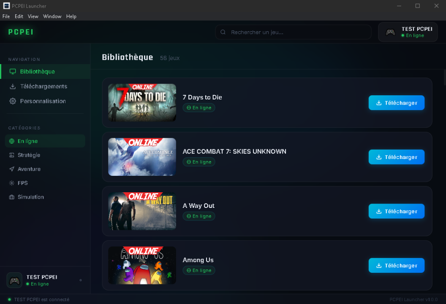Click the A Way Out title
Viewport: 446px width, 304px height.
(x=199, y=206)
